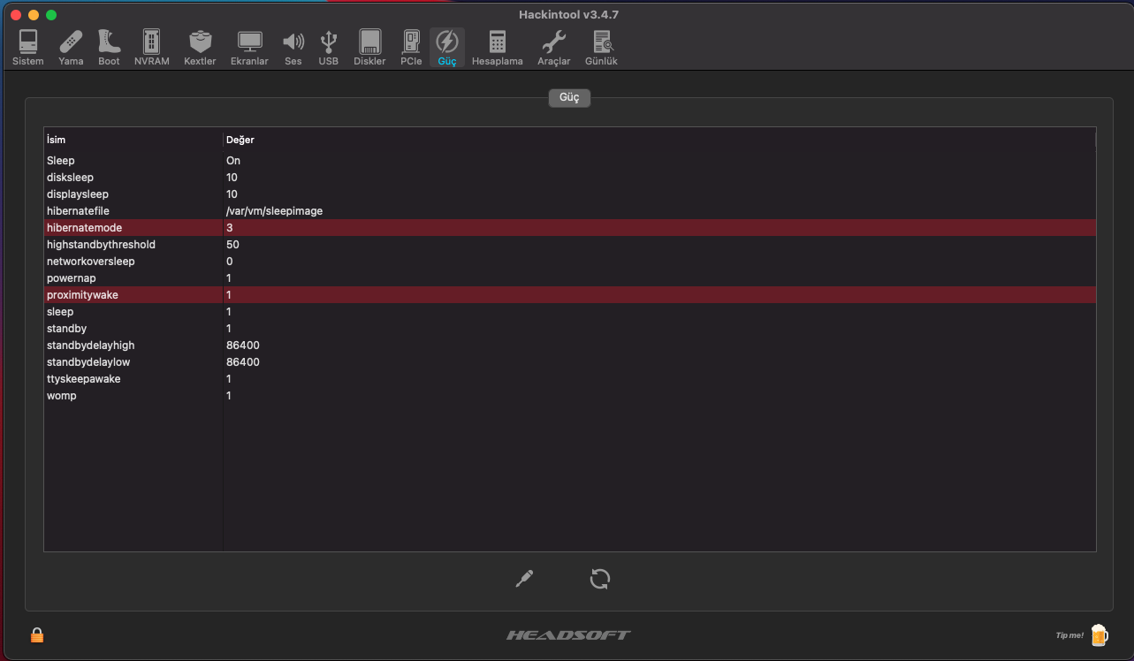Open the Boot section

(x=109, y=47)
